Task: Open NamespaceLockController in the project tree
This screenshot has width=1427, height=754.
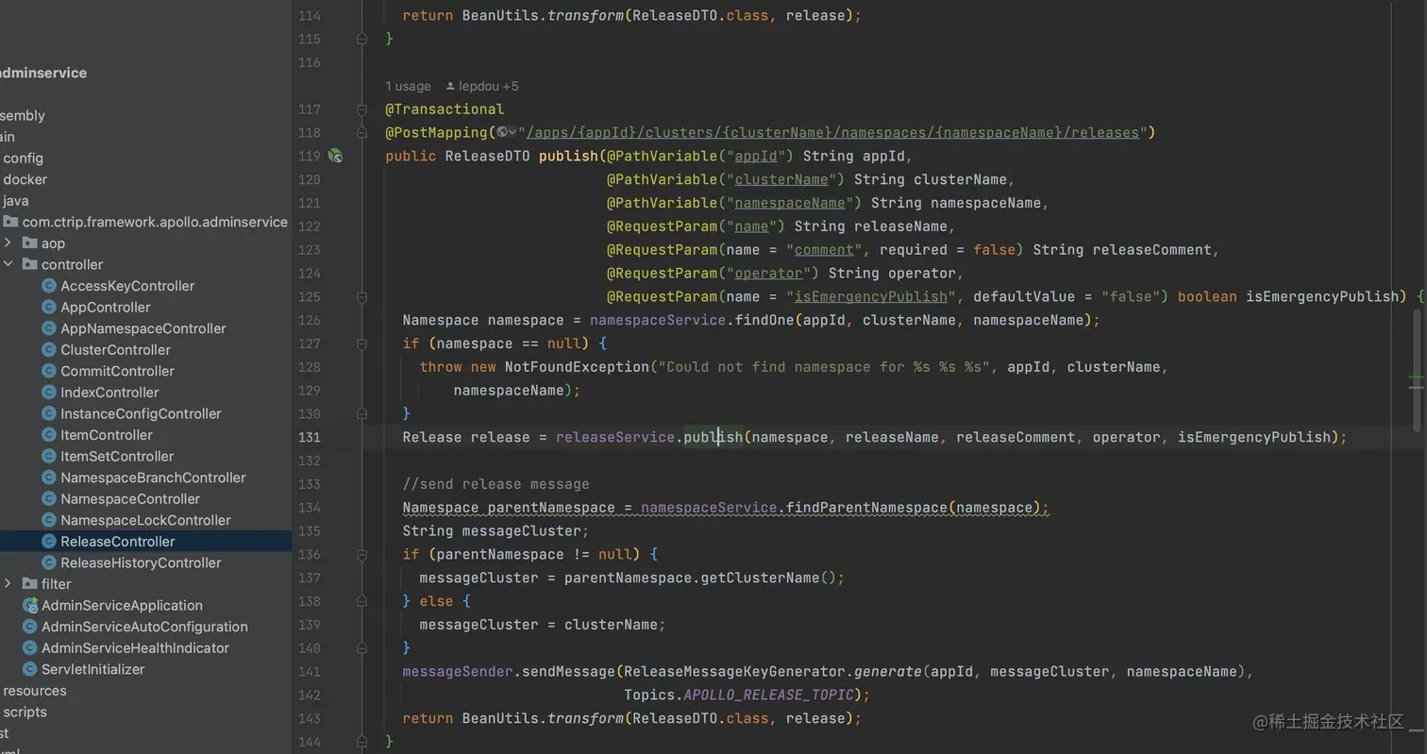Action: 145,520
